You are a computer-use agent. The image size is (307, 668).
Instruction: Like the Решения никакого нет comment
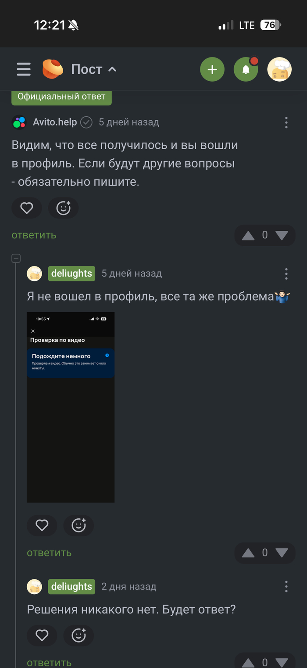coord(42,635)
